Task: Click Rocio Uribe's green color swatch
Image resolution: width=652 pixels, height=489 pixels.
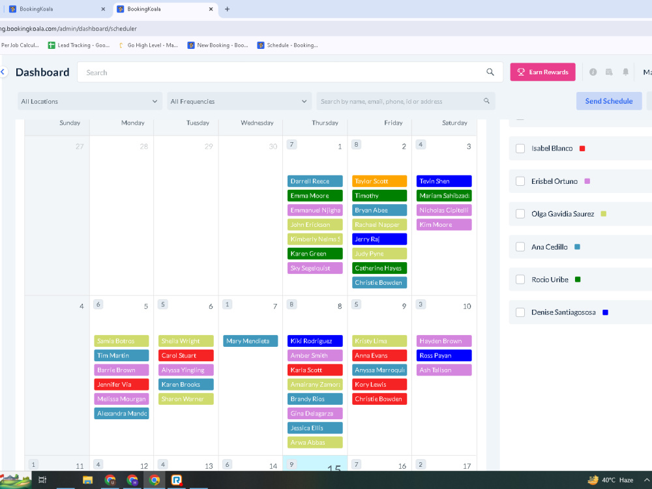Action: coord(578,280)
